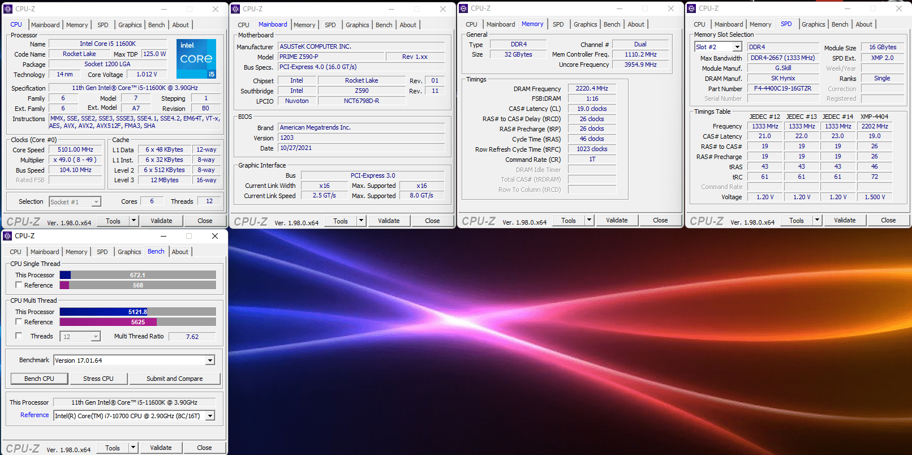Click the Uncore Frequency 3954.9 MHz value
This screenshot has height=455, width=912.
point(640,65)
